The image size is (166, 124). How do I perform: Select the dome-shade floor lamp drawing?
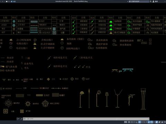point(82,100)
